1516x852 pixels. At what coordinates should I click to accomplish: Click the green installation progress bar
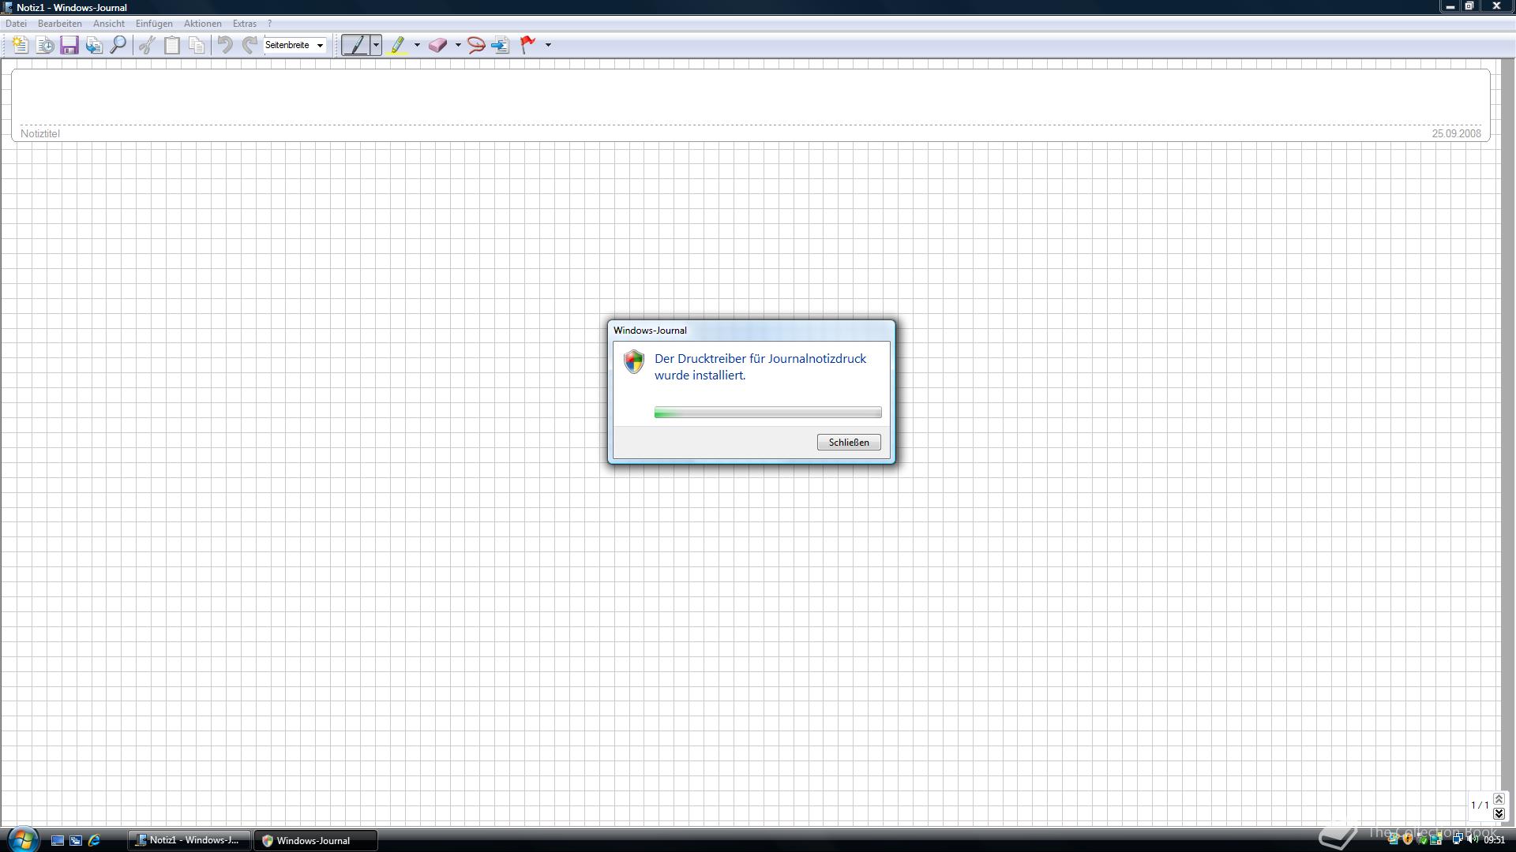[767, 413]
